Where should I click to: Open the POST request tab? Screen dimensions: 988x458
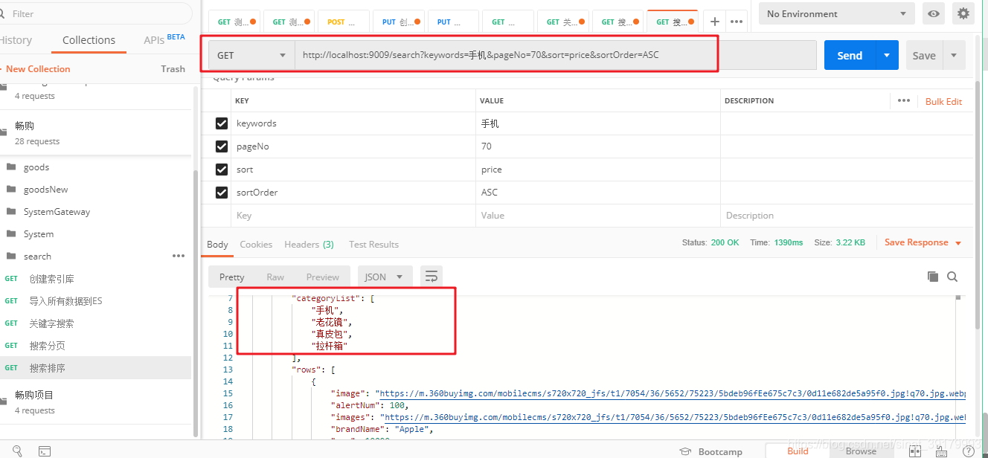point(342,22)
